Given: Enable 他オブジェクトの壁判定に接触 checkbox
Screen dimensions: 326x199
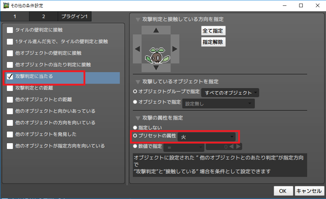Looking at the screenshot, I should coord(10,53).
